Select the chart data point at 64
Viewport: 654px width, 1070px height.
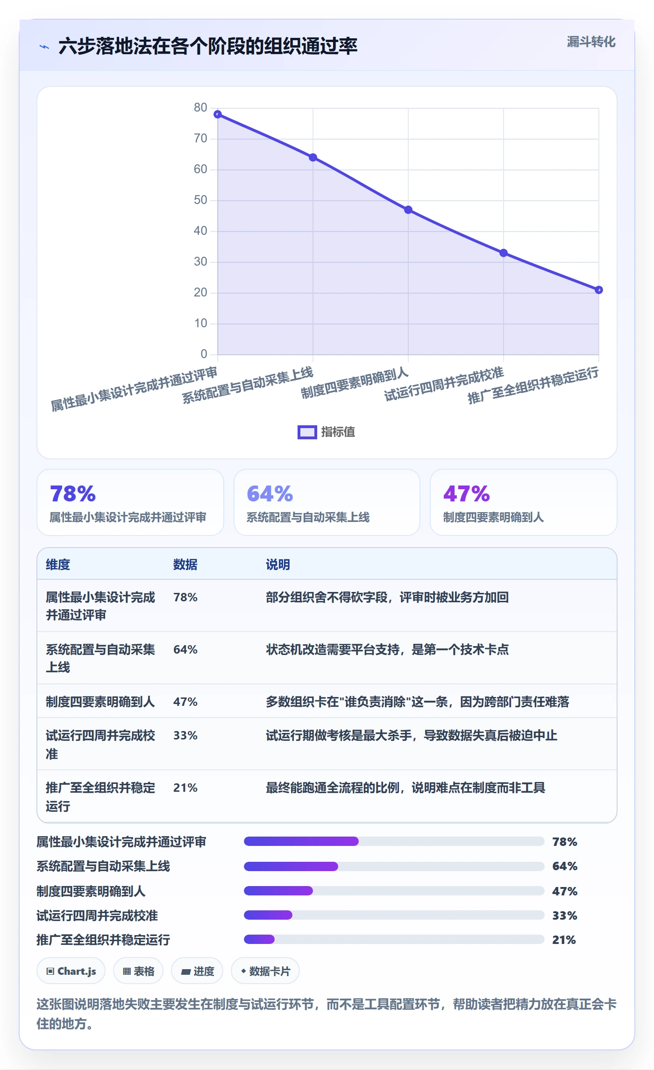313,158
